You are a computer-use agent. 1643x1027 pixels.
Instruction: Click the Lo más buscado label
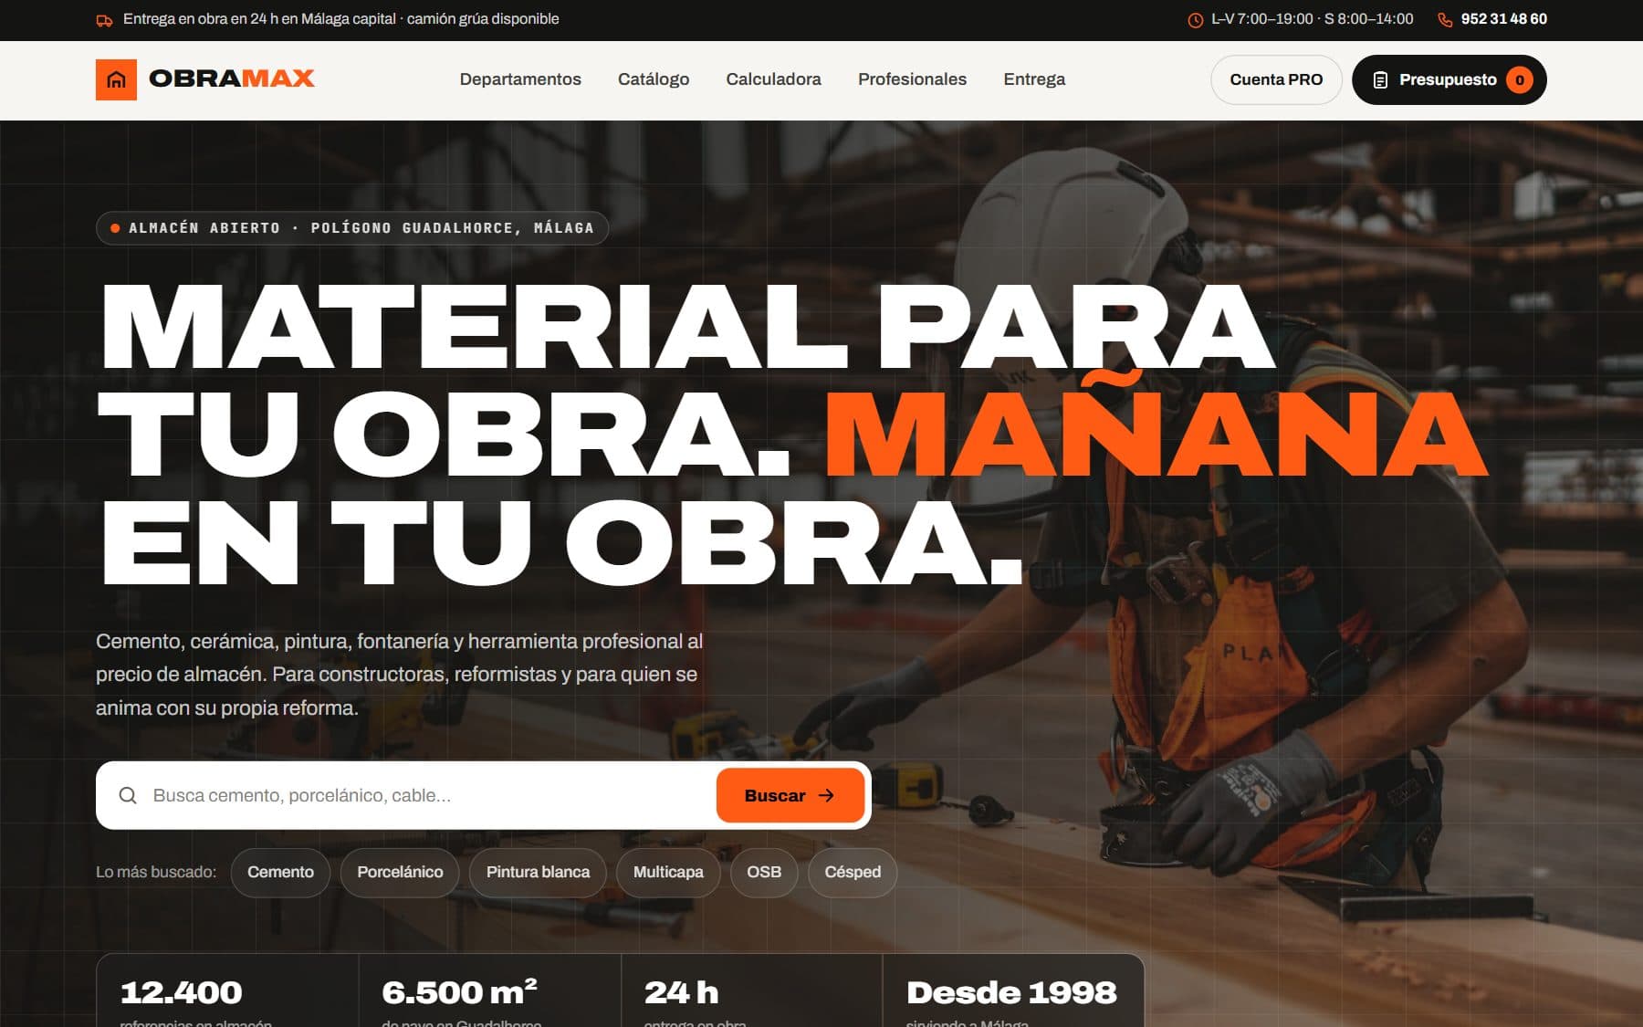click(x=156, y=872)
